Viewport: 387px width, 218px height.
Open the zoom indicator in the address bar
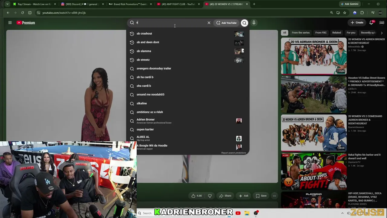pos(332,13)
